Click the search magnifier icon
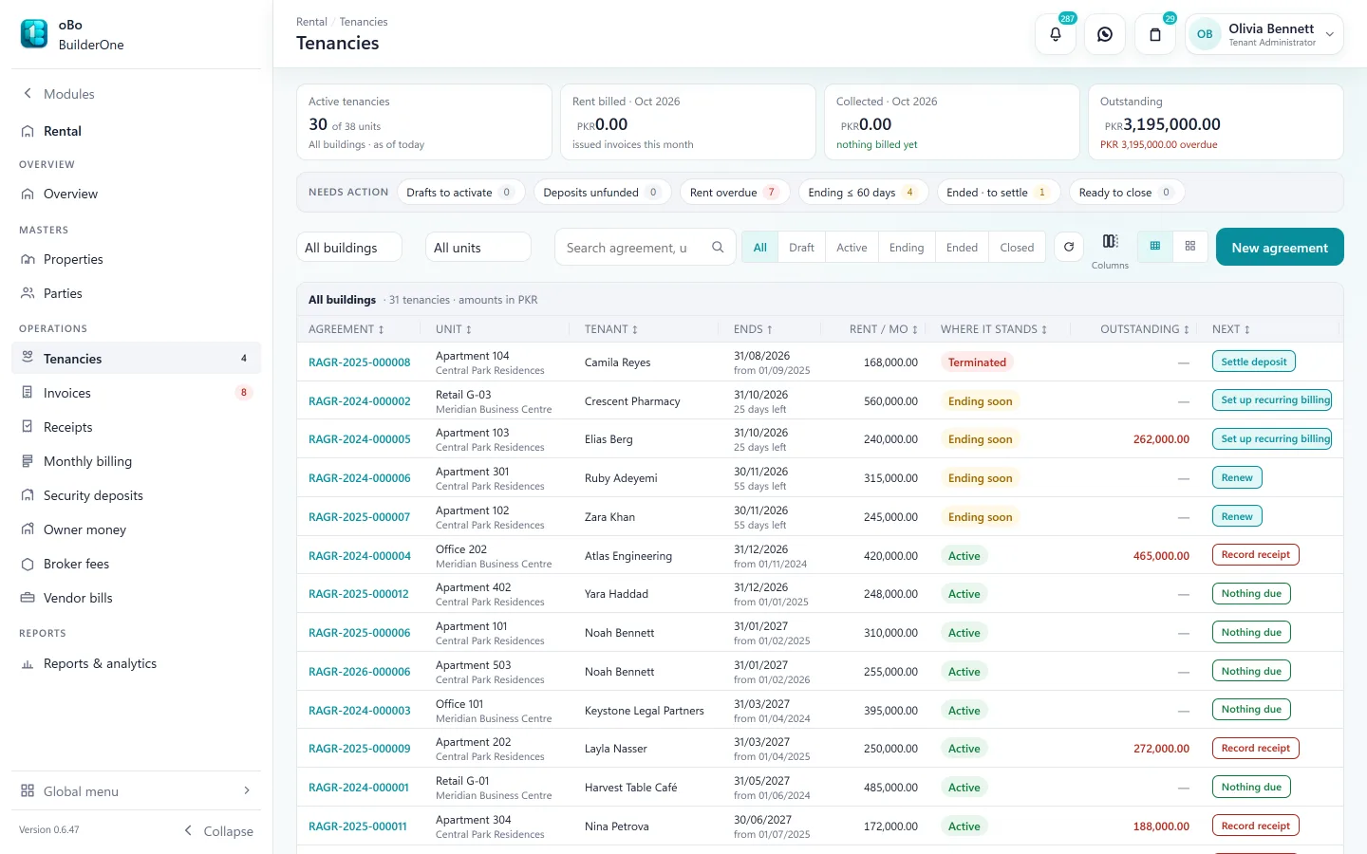 click(x=718, y=248)
